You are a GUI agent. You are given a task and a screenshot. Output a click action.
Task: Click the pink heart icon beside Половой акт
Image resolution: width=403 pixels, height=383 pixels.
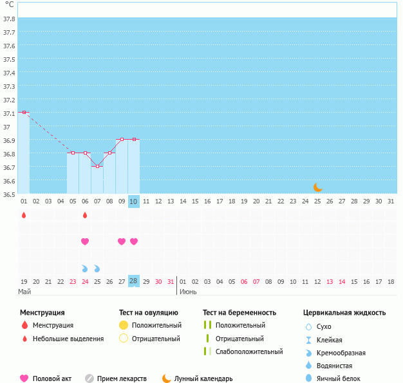pos(24,378)
